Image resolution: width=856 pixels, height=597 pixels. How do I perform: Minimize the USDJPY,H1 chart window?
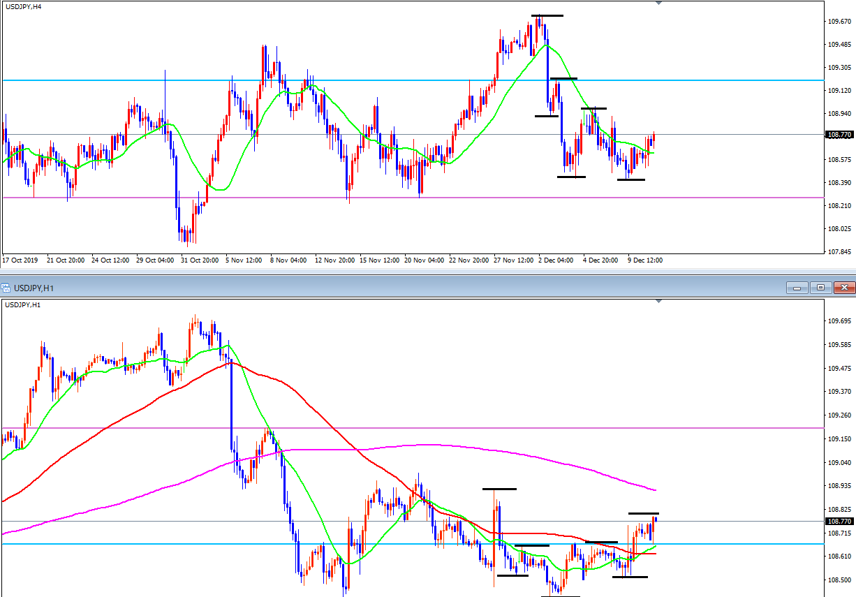pos(796,287)
